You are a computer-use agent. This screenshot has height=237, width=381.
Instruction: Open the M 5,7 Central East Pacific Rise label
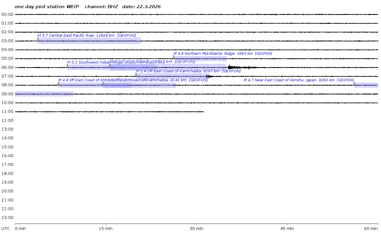coord(86,36)
